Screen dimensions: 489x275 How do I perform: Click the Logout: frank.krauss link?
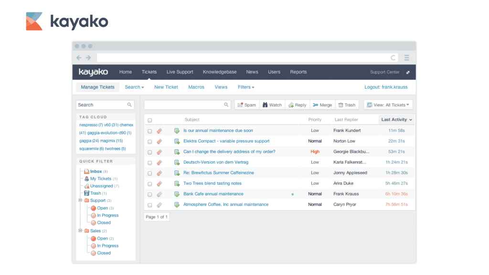tap(387, 87)
